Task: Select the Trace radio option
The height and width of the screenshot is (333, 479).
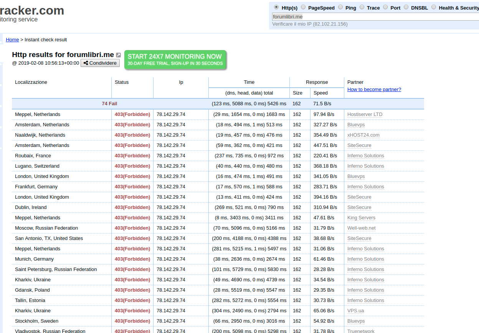Action: pyautogui.click(x=362, y=7)
